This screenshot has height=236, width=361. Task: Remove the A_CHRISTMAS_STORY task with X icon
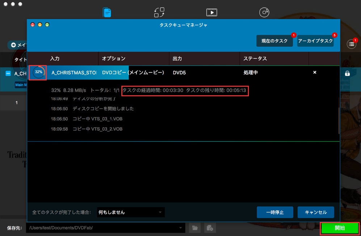[315, 73]
